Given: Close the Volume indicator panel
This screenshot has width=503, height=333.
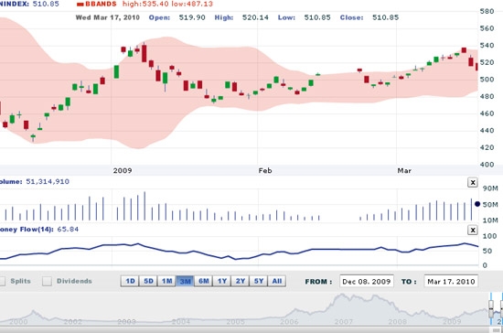Looking at the screenshot, I should point(473,183).
